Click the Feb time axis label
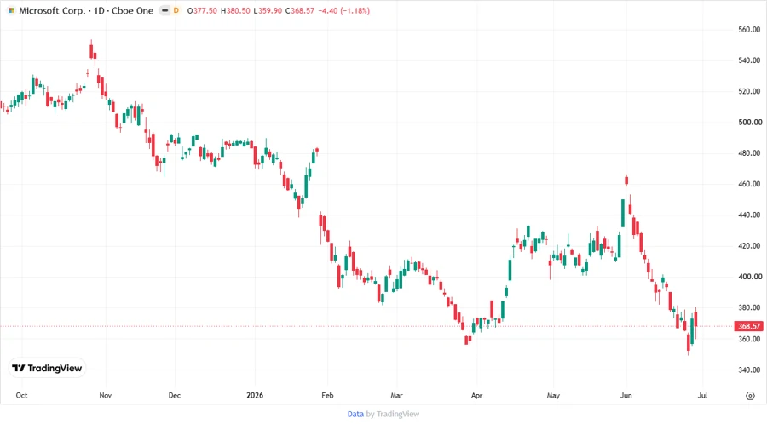This screenshot has height=424, width=767. [327, 395]
